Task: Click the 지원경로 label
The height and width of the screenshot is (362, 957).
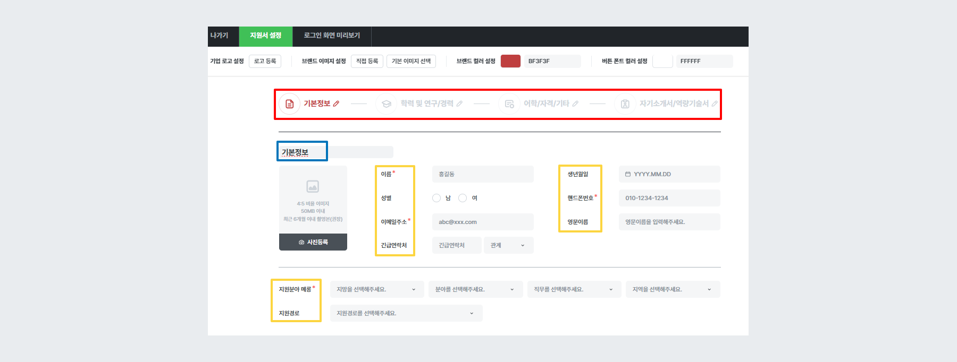Action: [x=289, y=313]
